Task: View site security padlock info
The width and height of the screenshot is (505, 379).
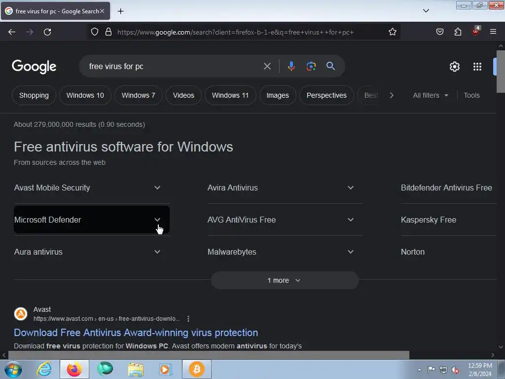Action: click(108, 32)
